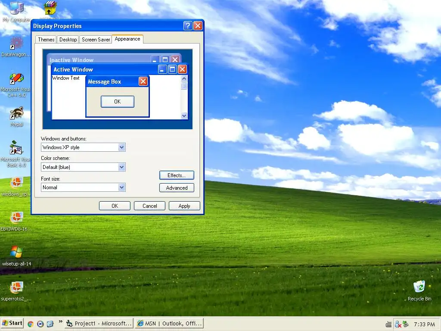
Task: Click the preview scrollbar up arrow
Action: point(184,78)
